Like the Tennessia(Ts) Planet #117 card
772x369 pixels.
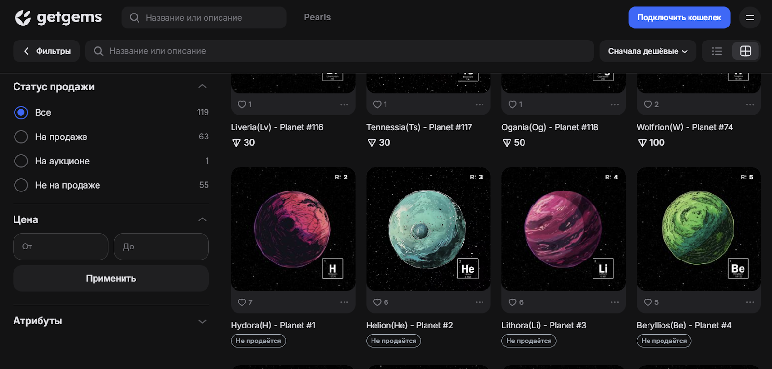click(377, 104)
